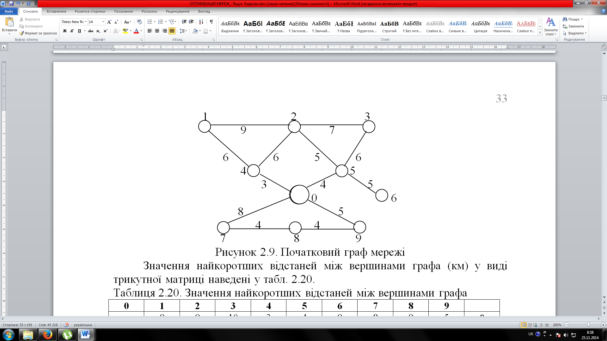Click 200% zoom level

pos(557,325)
